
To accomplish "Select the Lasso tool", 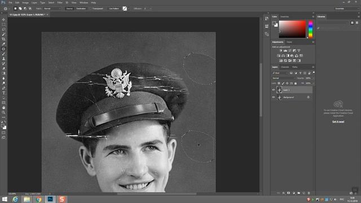I will (x=3, y=29).
